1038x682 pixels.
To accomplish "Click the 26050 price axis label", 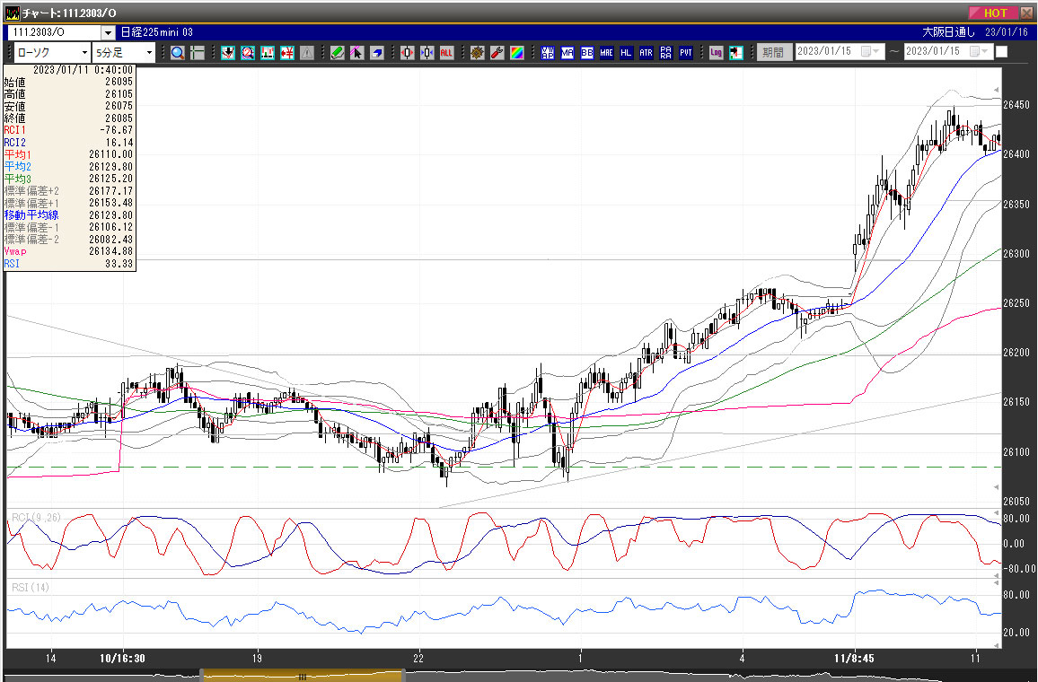I will coord(1016,502).
